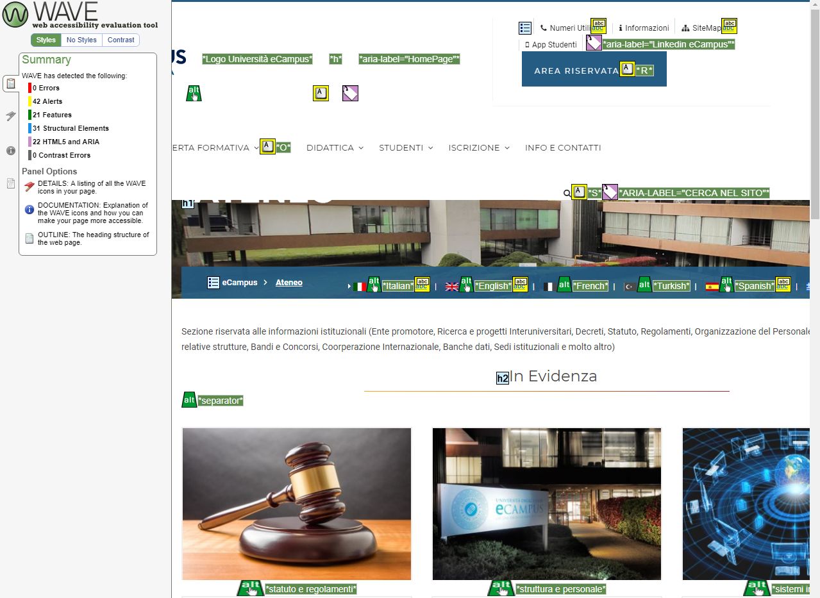Click the "0 Contrast Errors" summary row
This screenshot has height=598, width=820.
[x=60, y=155]
